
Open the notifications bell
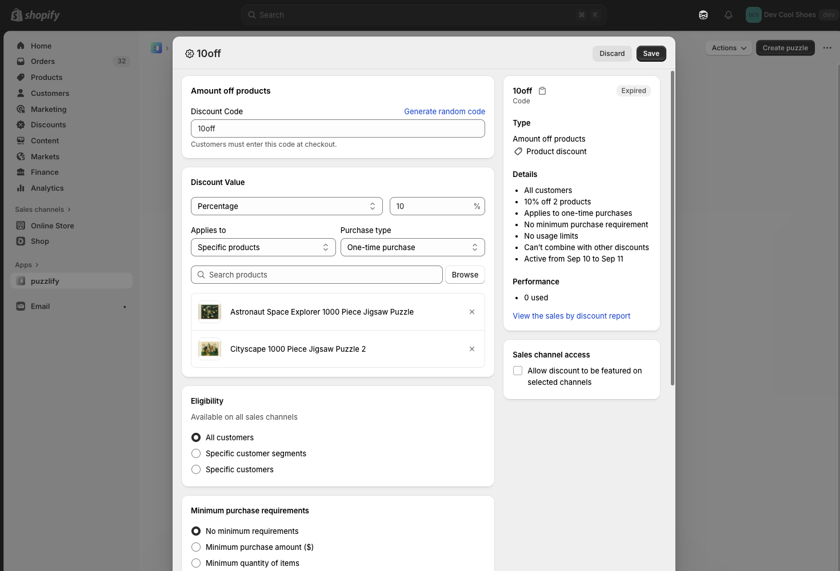(729, 15)
